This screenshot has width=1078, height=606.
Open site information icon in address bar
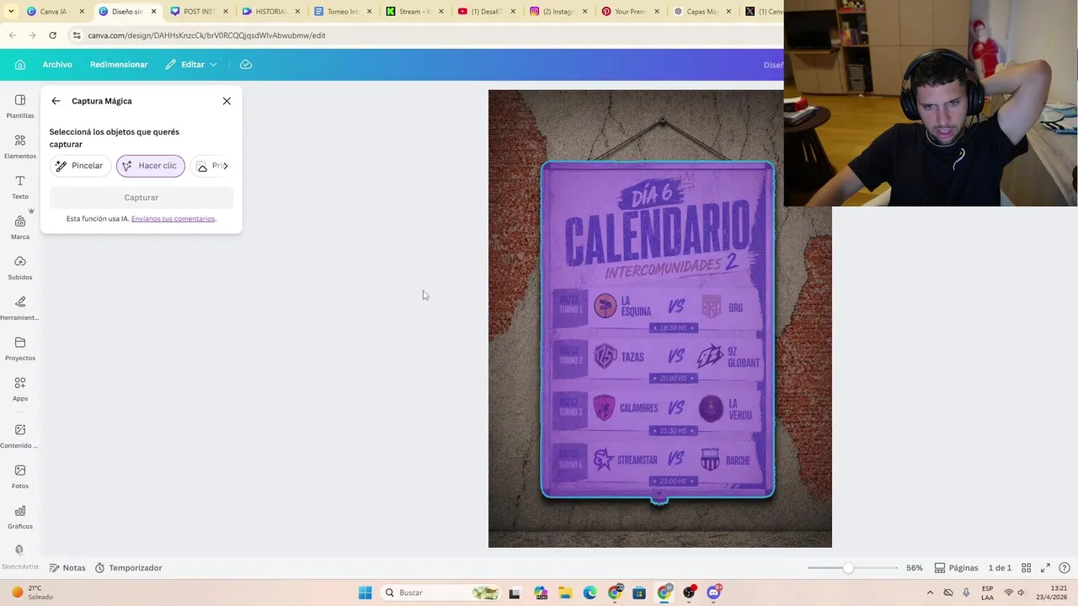[77, 35]
